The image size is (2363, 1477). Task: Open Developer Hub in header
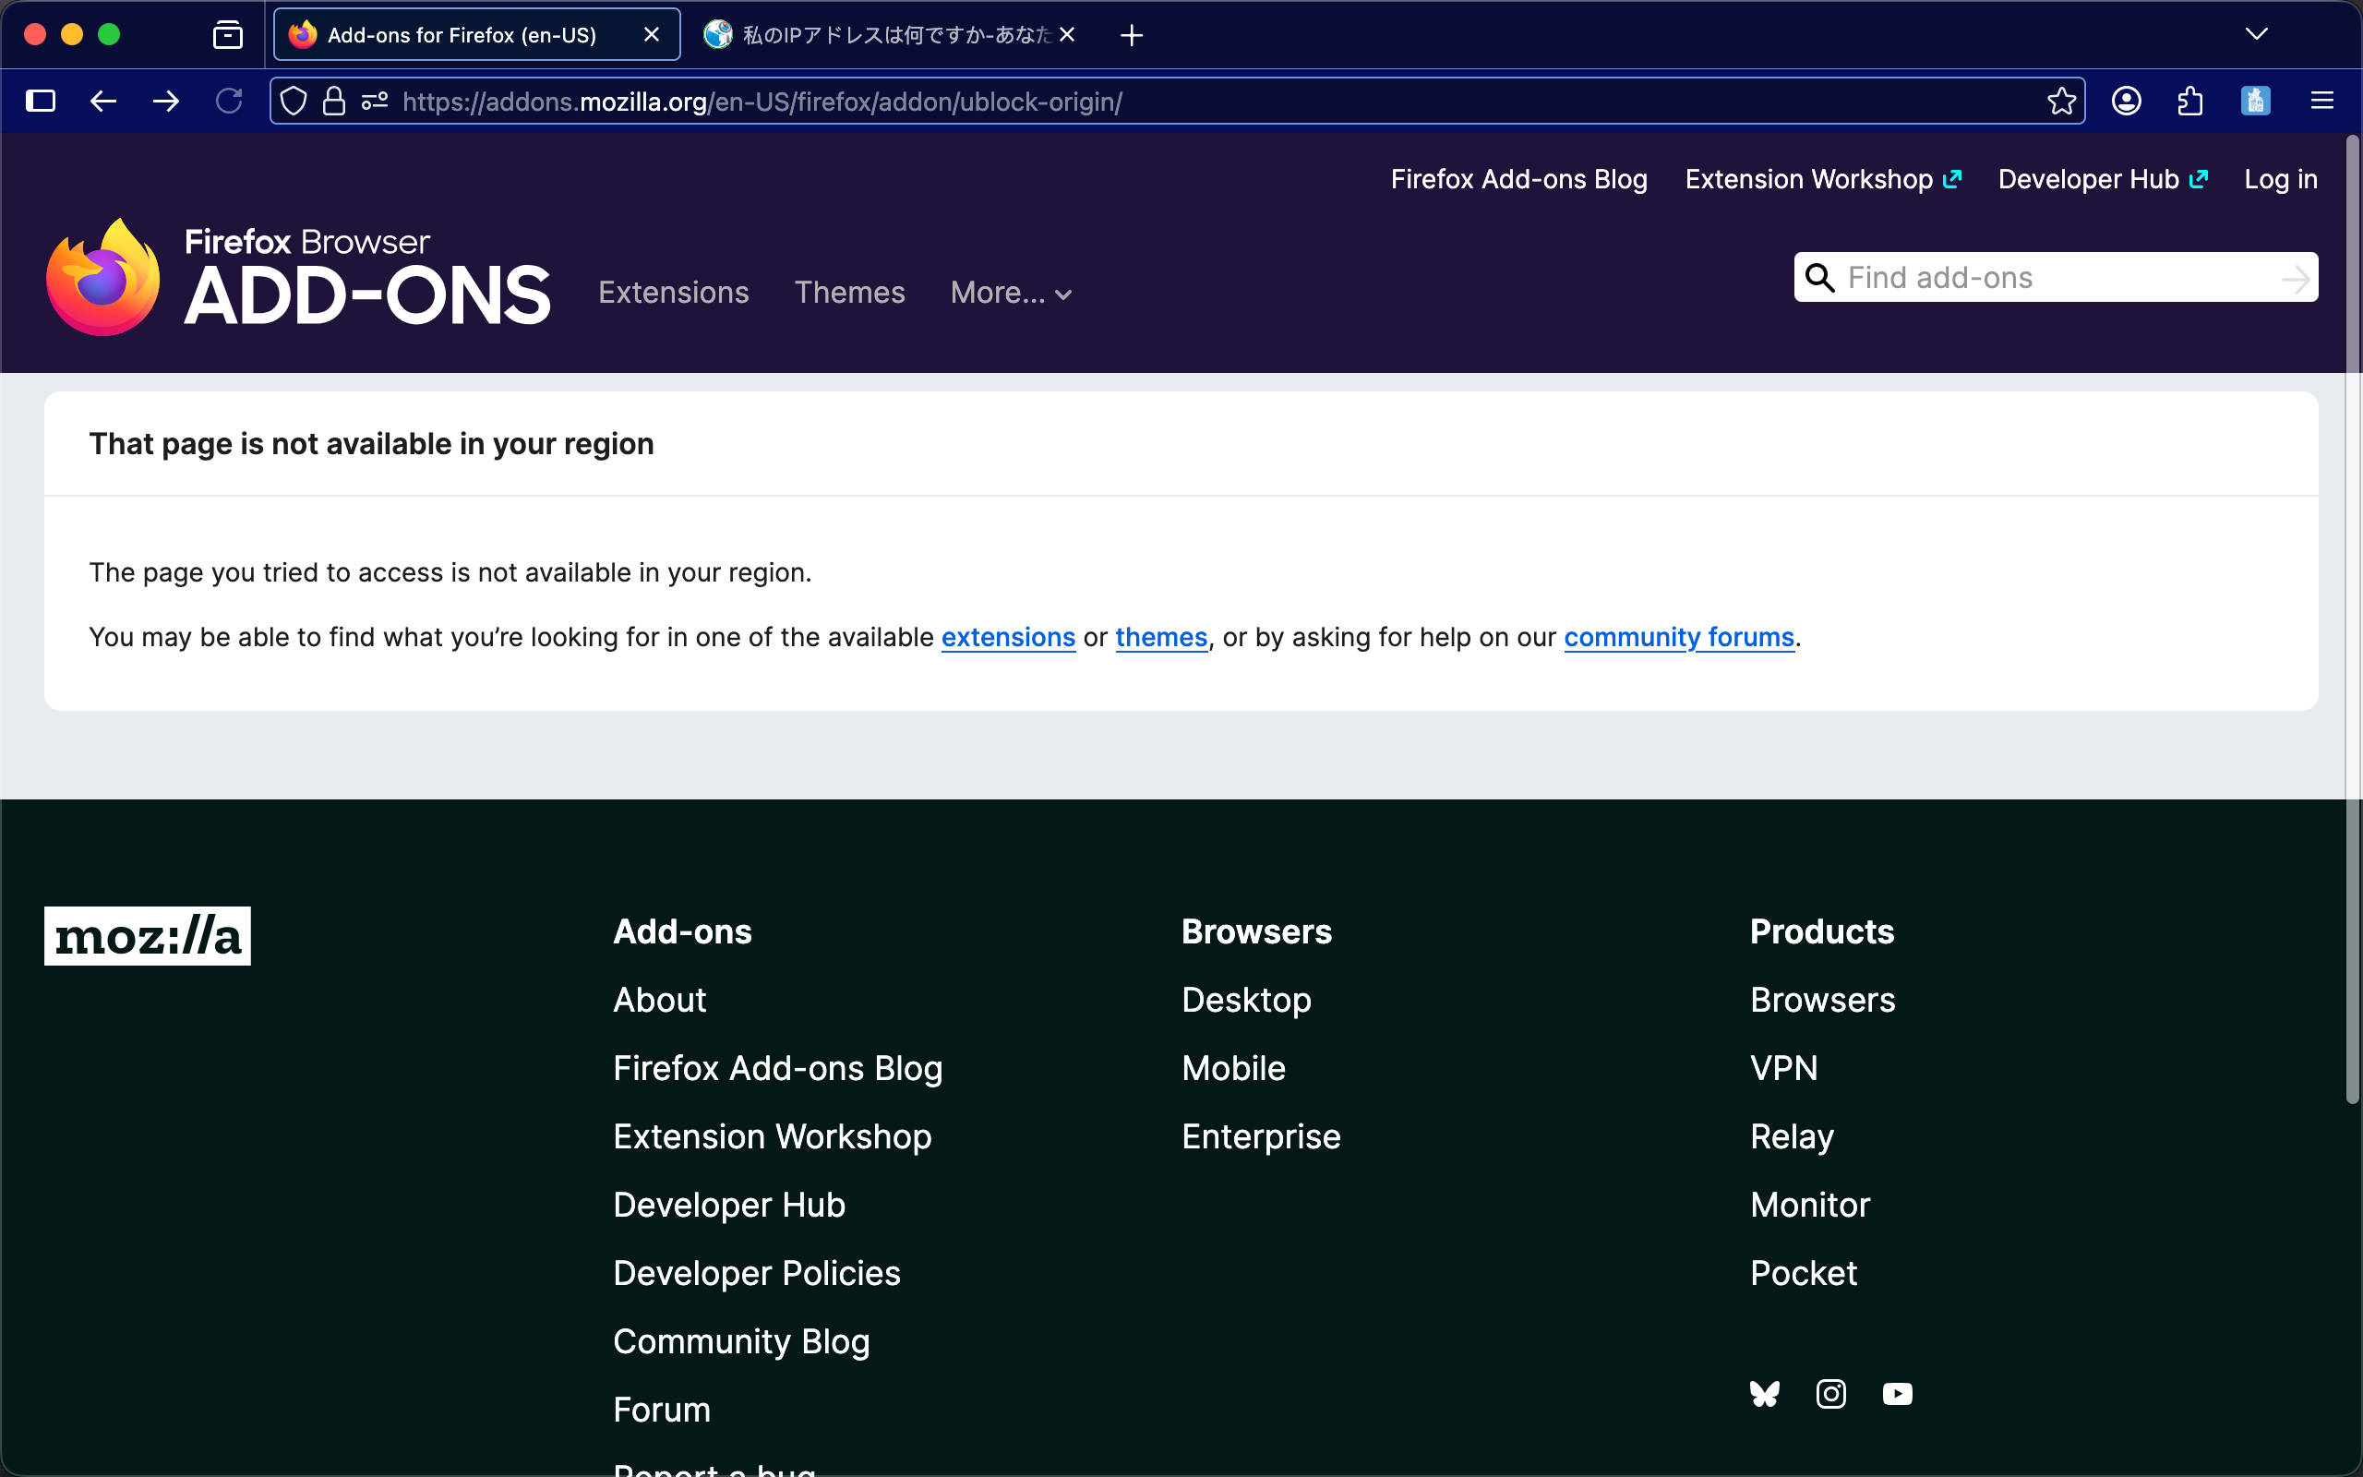(2103, 180)
